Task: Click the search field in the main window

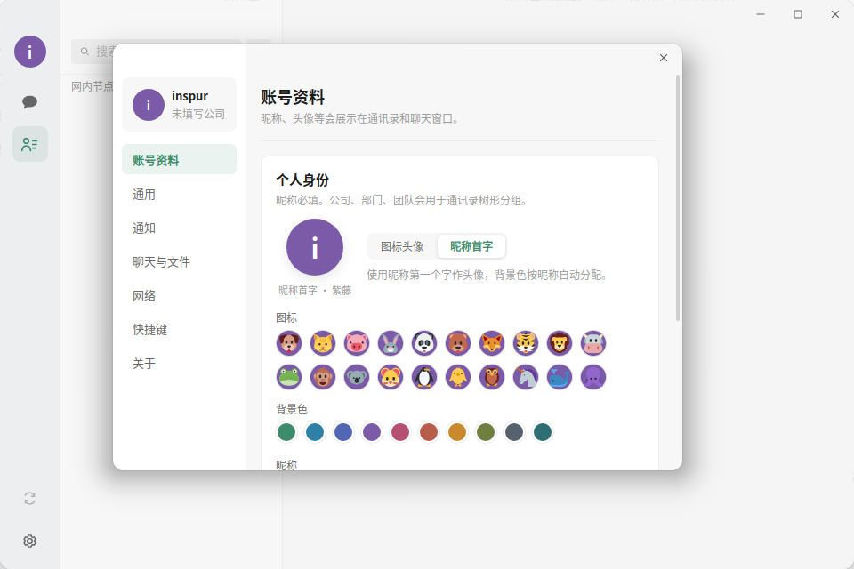Action: 156,52
